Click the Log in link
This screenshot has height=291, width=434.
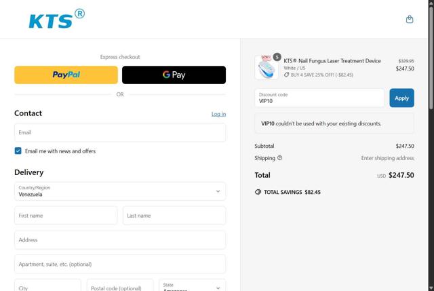point(218,114)
